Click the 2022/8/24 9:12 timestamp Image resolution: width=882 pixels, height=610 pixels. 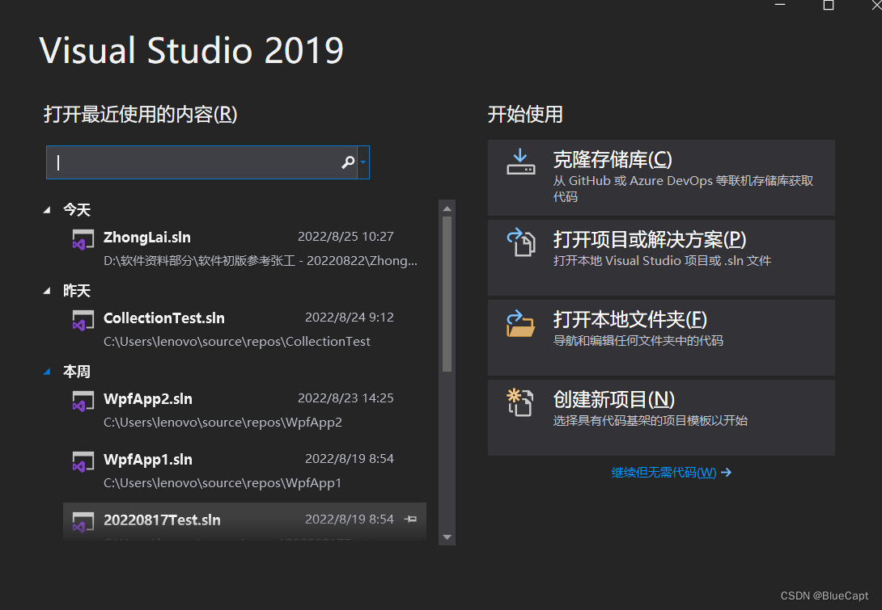point(350,318)
